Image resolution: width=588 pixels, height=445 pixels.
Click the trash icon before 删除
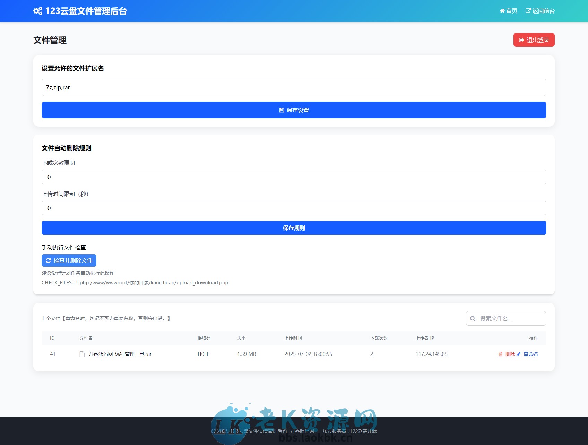coord(500,354)
